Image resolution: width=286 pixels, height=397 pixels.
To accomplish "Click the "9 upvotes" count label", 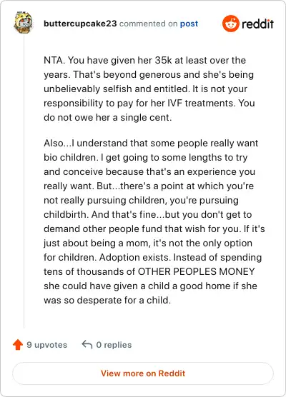I will [47, 345].
